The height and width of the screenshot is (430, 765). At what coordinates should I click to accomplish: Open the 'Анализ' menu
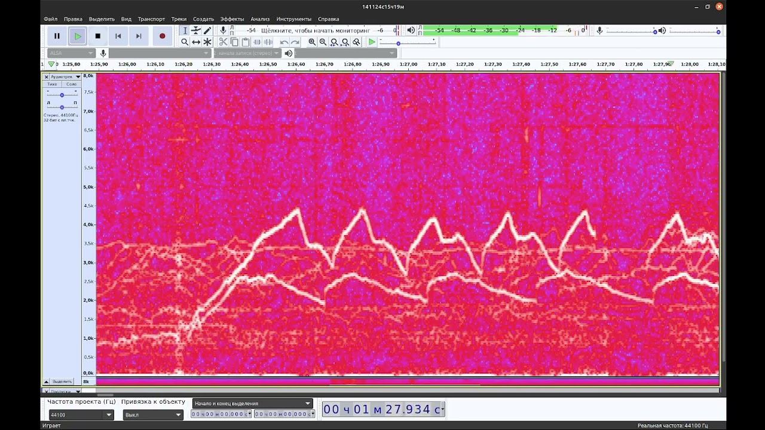click(x=260, y=19)
